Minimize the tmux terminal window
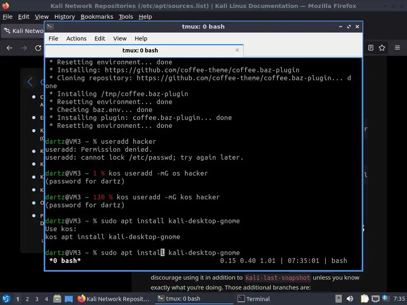Image resolution: width=407 pixels, height=305 pixels. click(340, 27)
